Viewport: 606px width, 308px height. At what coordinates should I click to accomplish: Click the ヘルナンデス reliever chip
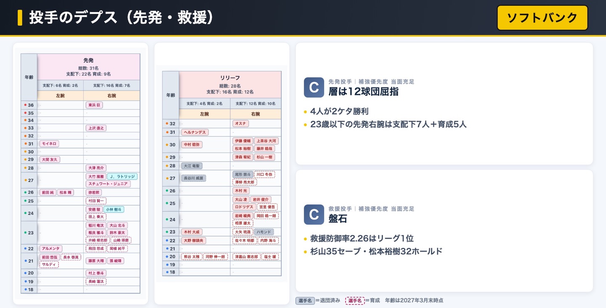point(195,132)
